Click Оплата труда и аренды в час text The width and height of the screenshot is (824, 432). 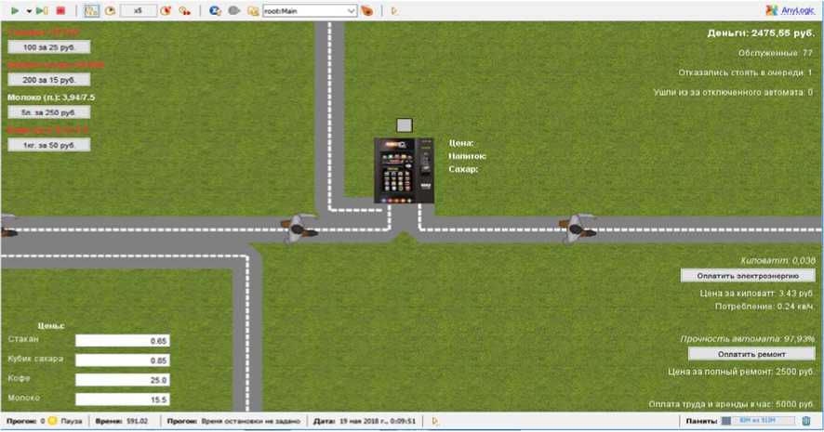point(732,404)
